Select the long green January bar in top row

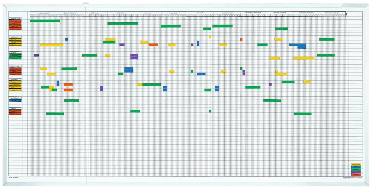point(45,21)
